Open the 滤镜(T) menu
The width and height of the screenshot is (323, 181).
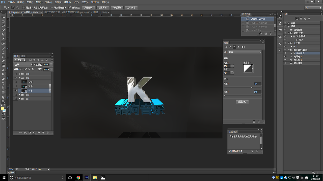(67, 2)
